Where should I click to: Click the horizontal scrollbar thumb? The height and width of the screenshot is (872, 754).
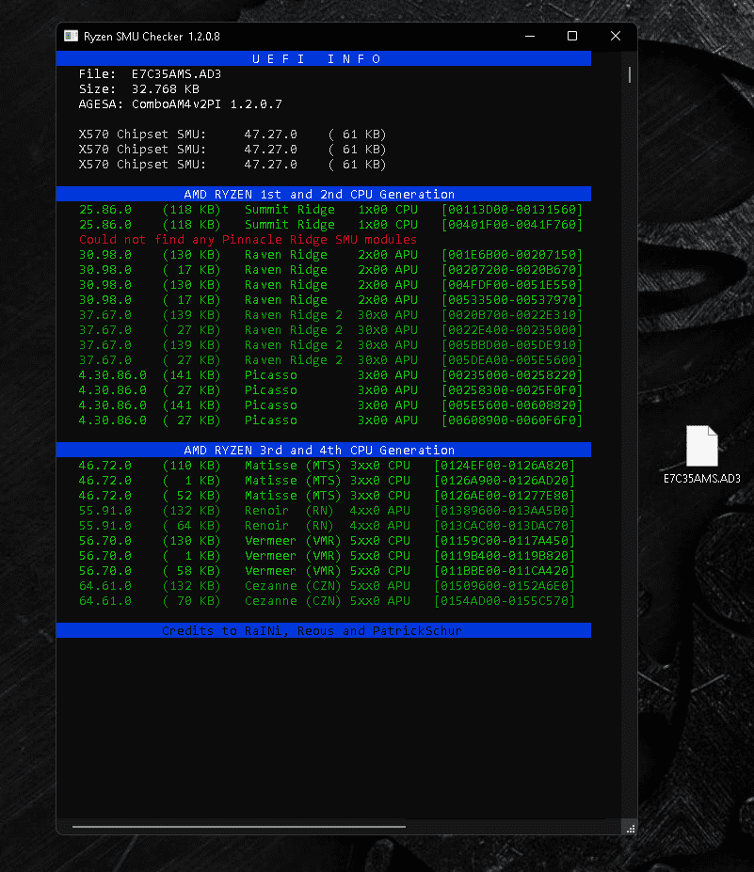tap(239, 827)
